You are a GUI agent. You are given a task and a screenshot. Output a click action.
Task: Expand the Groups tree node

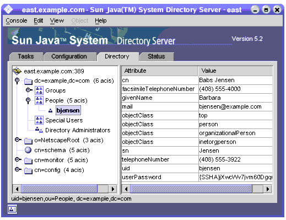click(29, 90)
